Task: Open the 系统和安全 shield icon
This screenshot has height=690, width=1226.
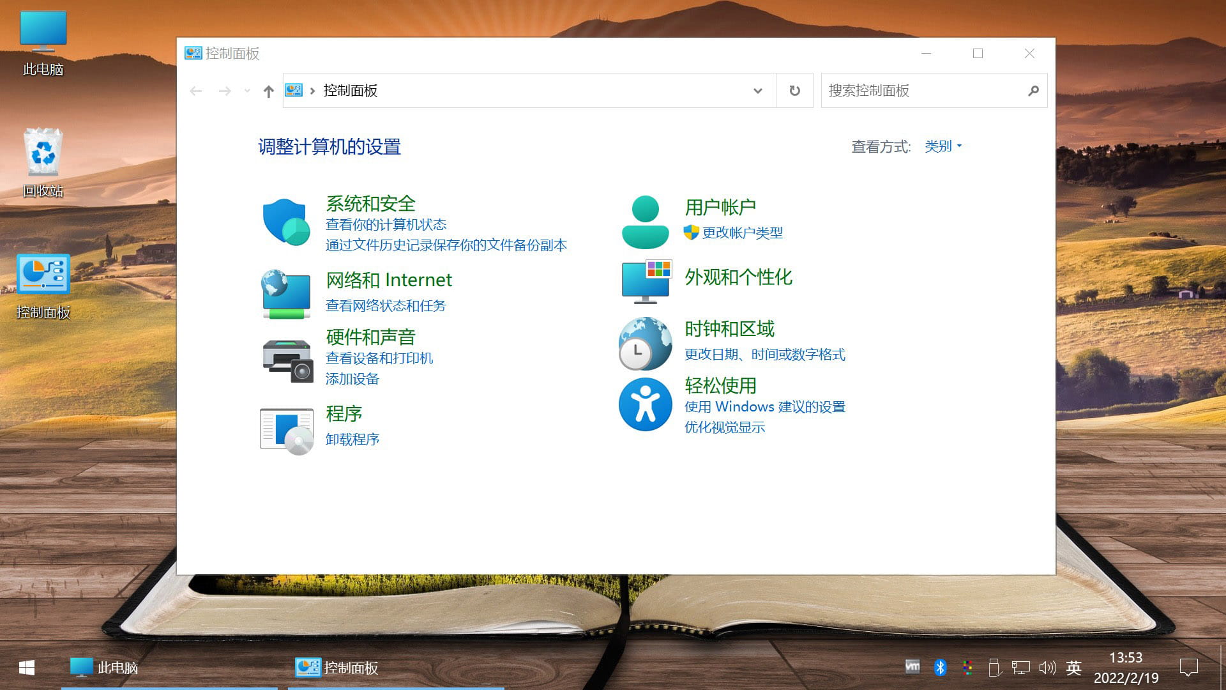Action: coord(286,222)
